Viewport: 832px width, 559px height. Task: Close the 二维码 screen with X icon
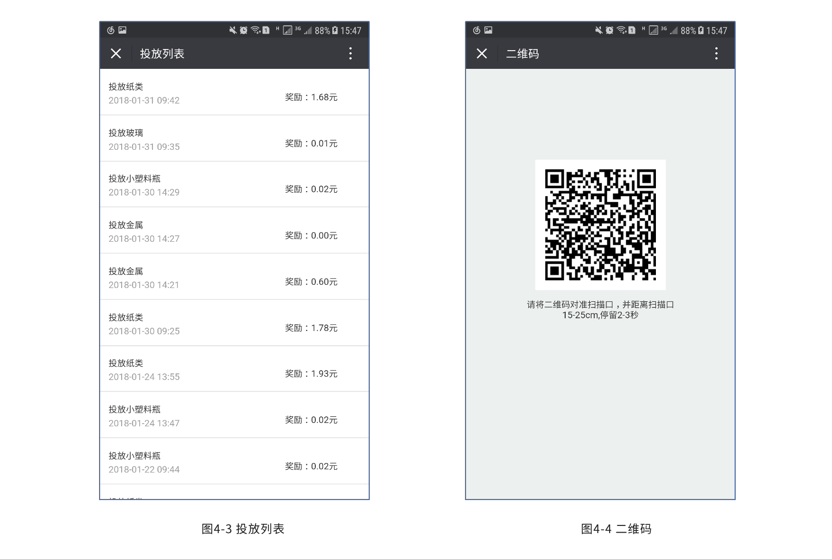pyautogui.click(x=481, y=53)
